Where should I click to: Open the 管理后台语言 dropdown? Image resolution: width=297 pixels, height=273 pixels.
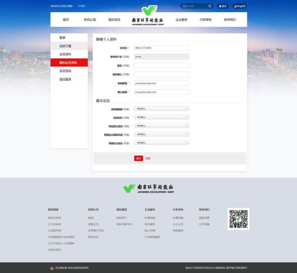point(161,143)
